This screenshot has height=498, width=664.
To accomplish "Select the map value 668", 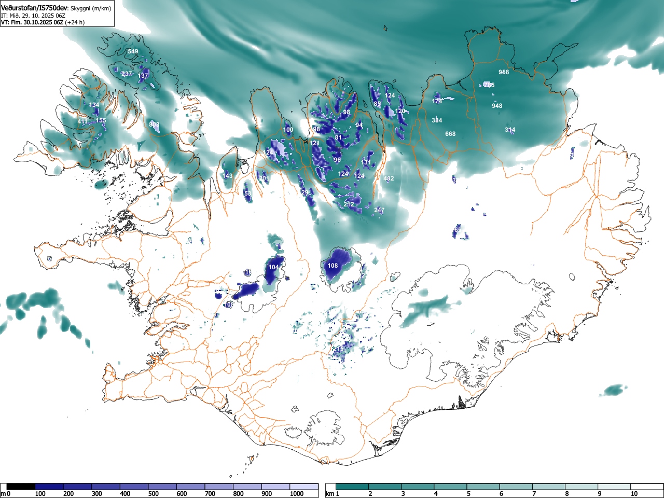I will [450, 134].
